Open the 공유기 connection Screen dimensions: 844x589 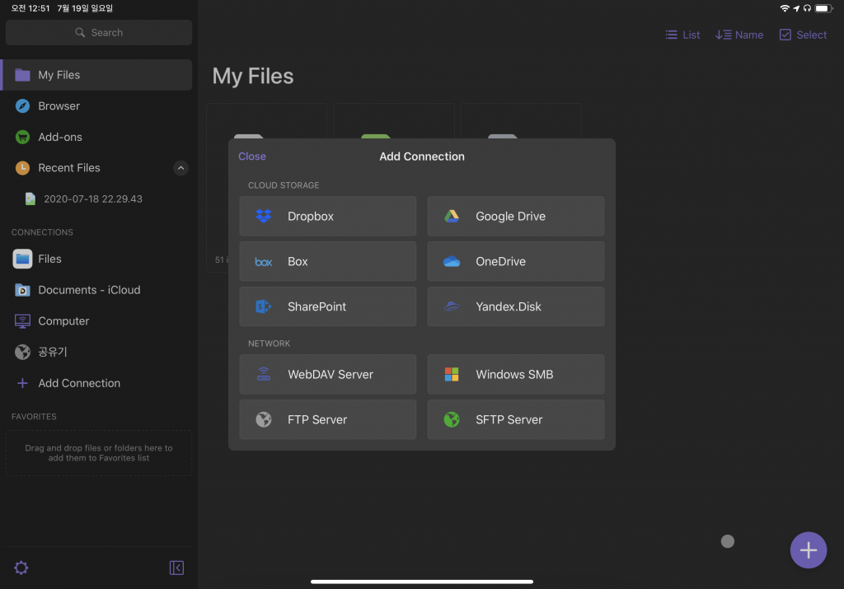pos(97,353)
